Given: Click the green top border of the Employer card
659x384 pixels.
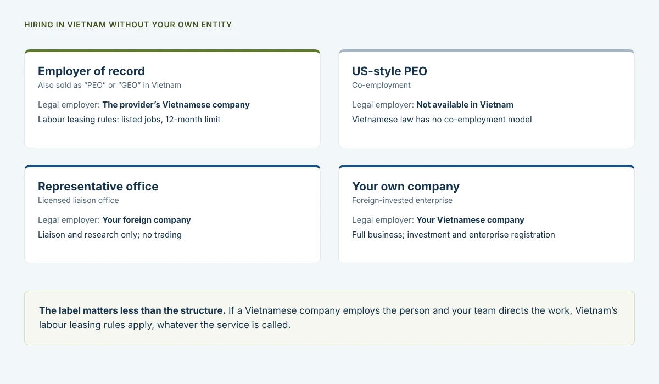Looking at the screenshot, I should pyautogui.click(x=172, y=51).
